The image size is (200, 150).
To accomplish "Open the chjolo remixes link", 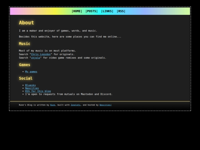I will (36, 58).
